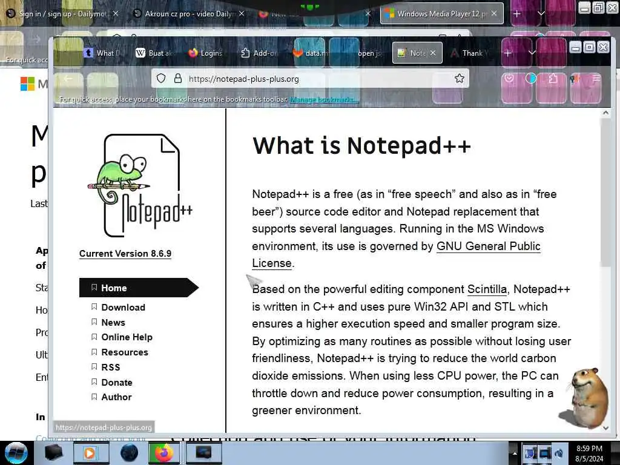Click the Manage bookmarks link

(324, 99)
